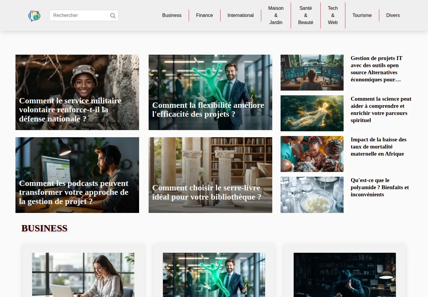428x297 pixels.
Task: Navigate to the Tourisme section
Action: click(x=362, y=15)
